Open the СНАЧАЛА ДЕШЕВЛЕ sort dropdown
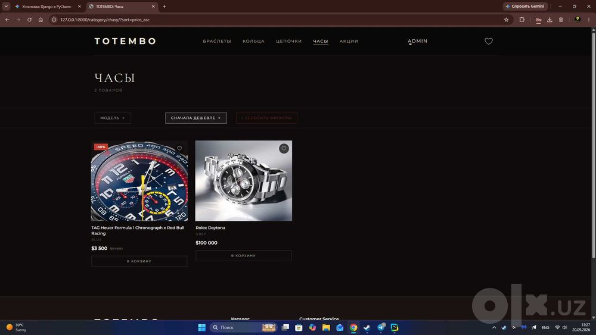Screen dimensions: 596x335 [195, 118]
